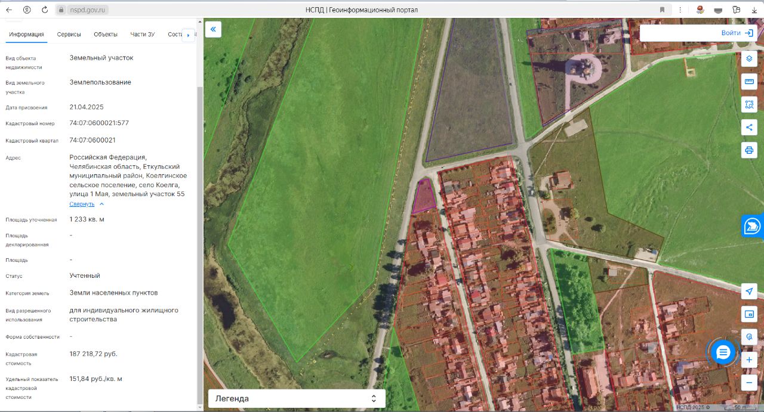Click the assignment date 21.04.2025

tap(87, 107)
